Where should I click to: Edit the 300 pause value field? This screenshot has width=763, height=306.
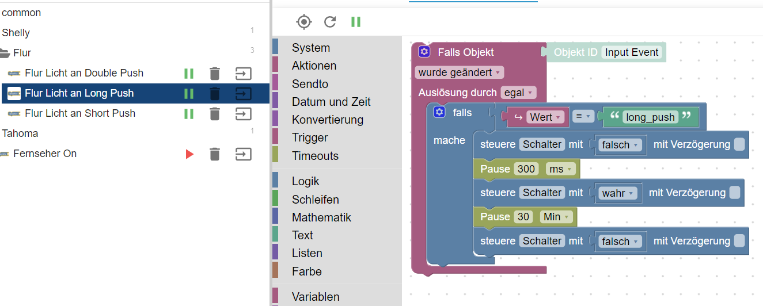click(526, 169)
